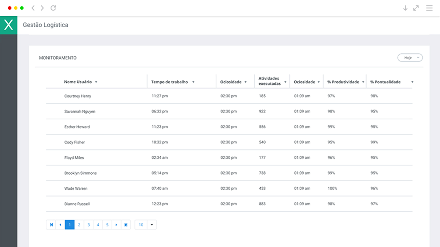
Task: Click Tempo de trabalho column header
Action: coord(169,82)
